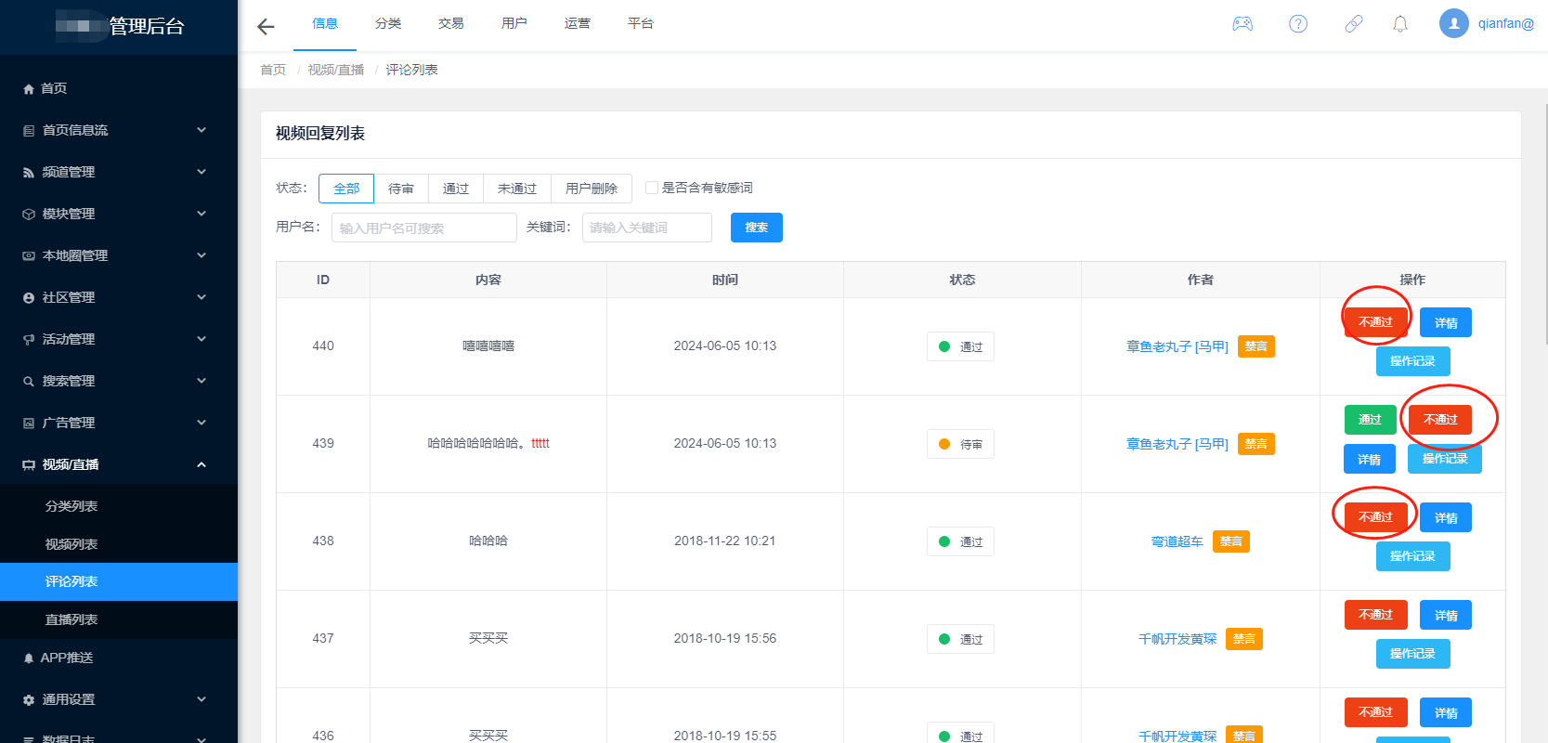Open the help question mark icon
Screen dimensions: 1548x743
click(x=1298, y=24)
